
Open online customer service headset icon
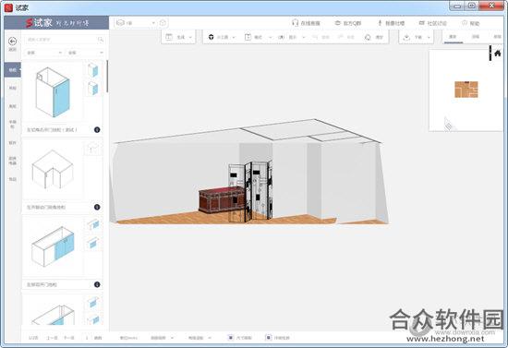click(x=295, y=23)
